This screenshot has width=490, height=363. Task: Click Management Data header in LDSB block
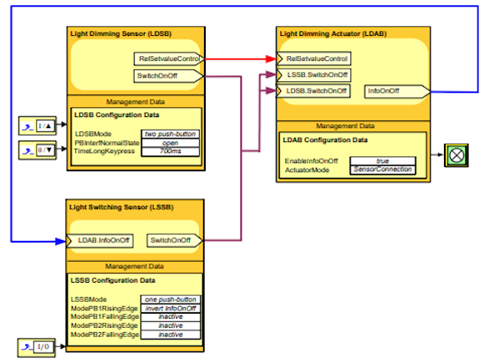pyautogui.click(x=135, y=102)
